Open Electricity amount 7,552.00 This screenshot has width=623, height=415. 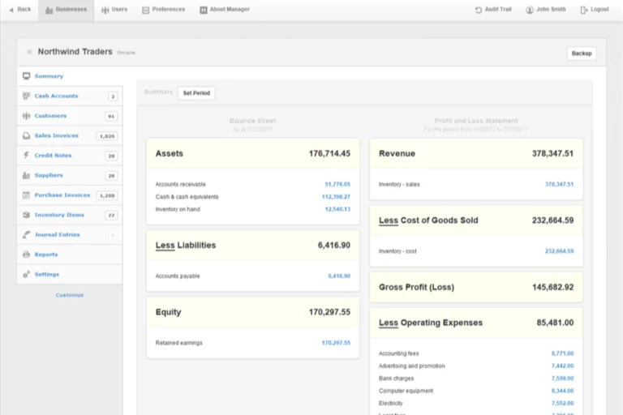[562, 403]
